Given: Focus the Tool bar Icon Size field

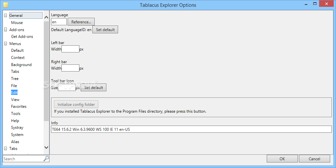Looking at the screenshot, I should click(67, 87).
